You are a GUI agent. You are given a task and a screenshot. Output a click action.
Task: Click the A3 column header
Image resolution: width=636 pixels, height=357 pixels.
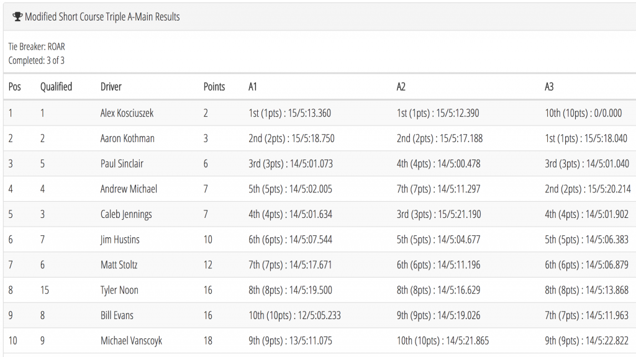coord(549,87)
